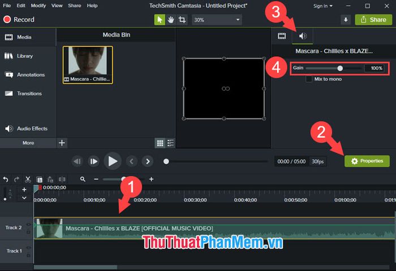Jump to previous clip with left chevron
This screenshot has height=271, width=396.
pos(131,161)
